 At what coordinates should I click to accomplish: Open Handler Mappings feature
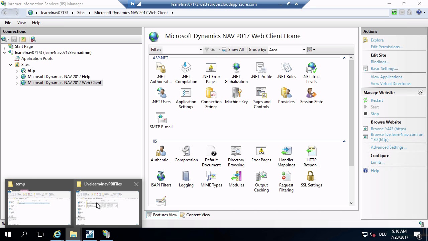point(286,156)
